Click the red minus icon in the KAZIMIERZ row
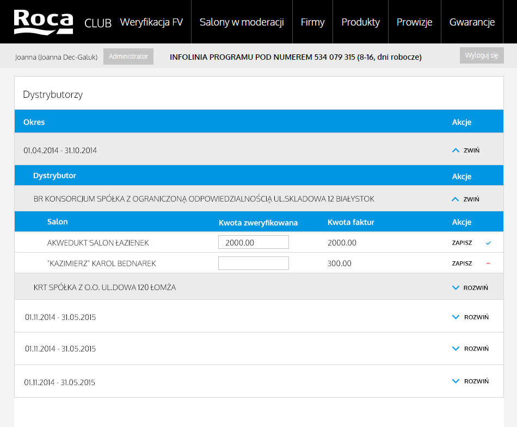The image size is (517, 427). tap(488, 263)
